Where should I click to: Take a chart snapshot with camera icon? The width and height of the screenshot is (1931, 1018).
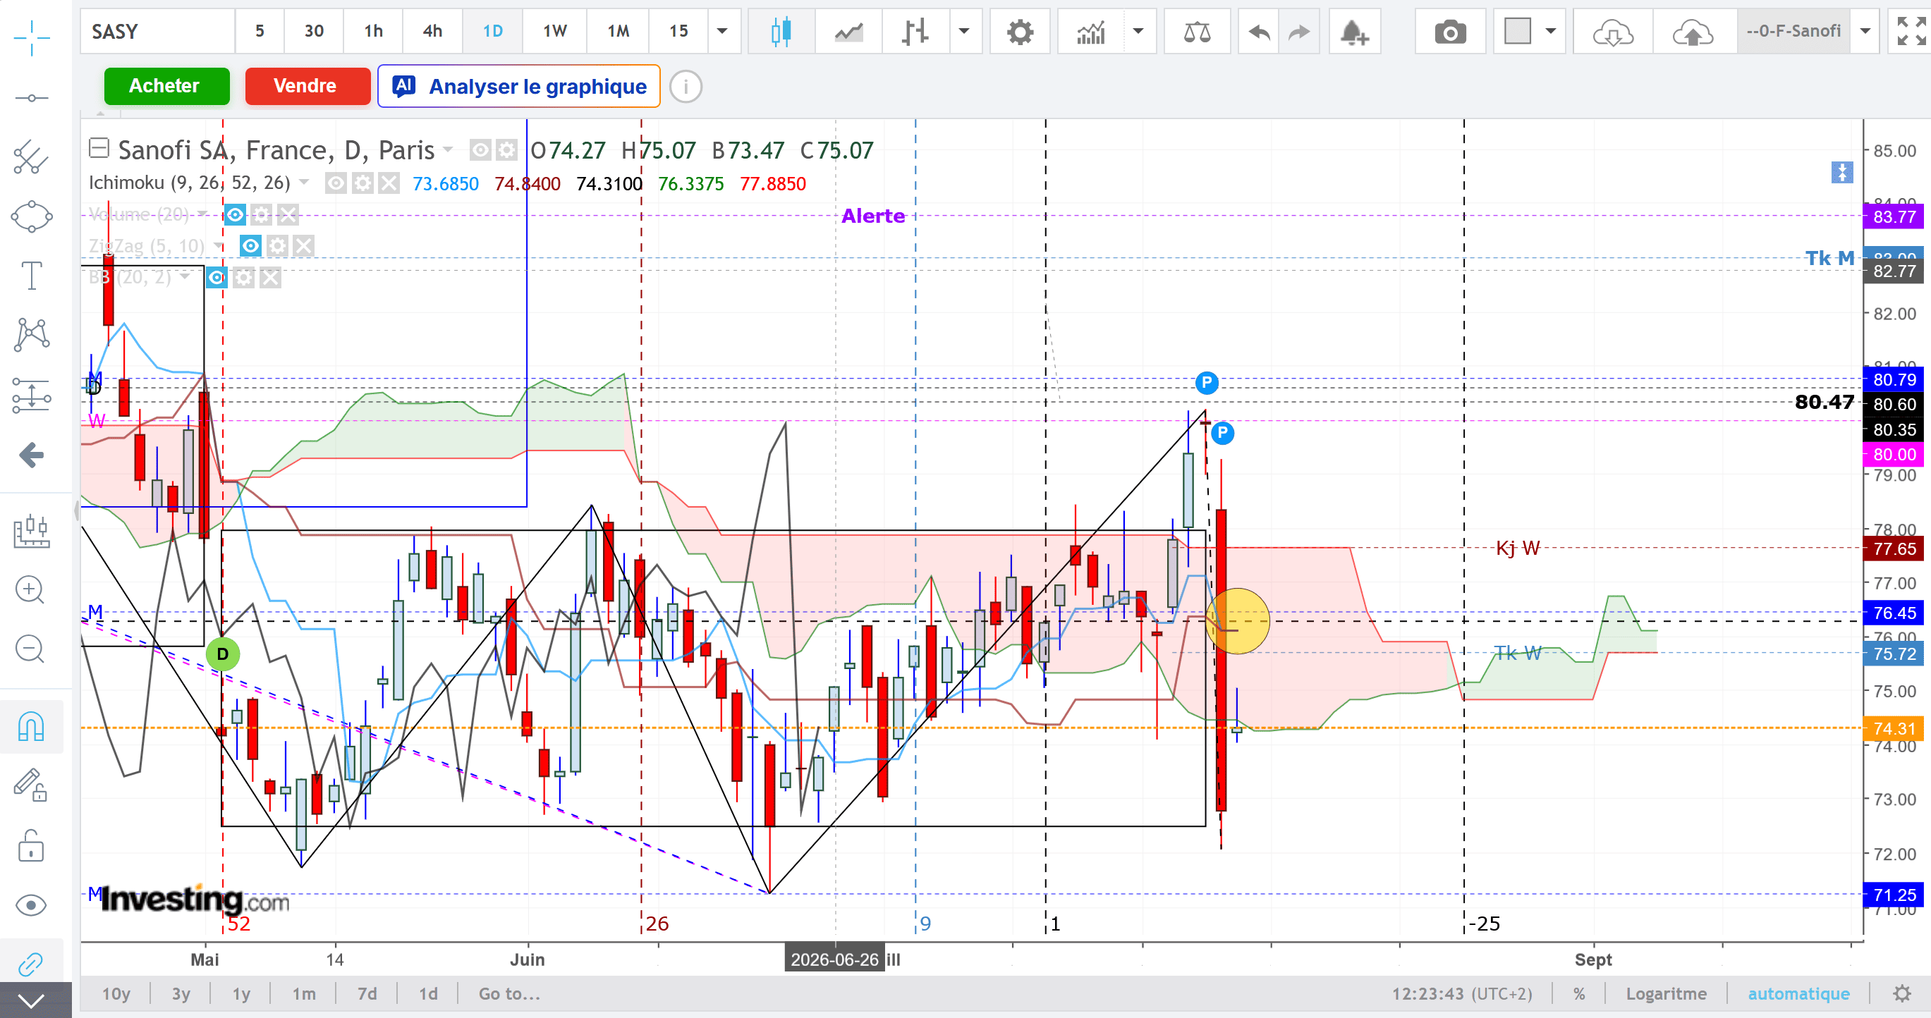pyautogui.click(x=1451, y=32)
